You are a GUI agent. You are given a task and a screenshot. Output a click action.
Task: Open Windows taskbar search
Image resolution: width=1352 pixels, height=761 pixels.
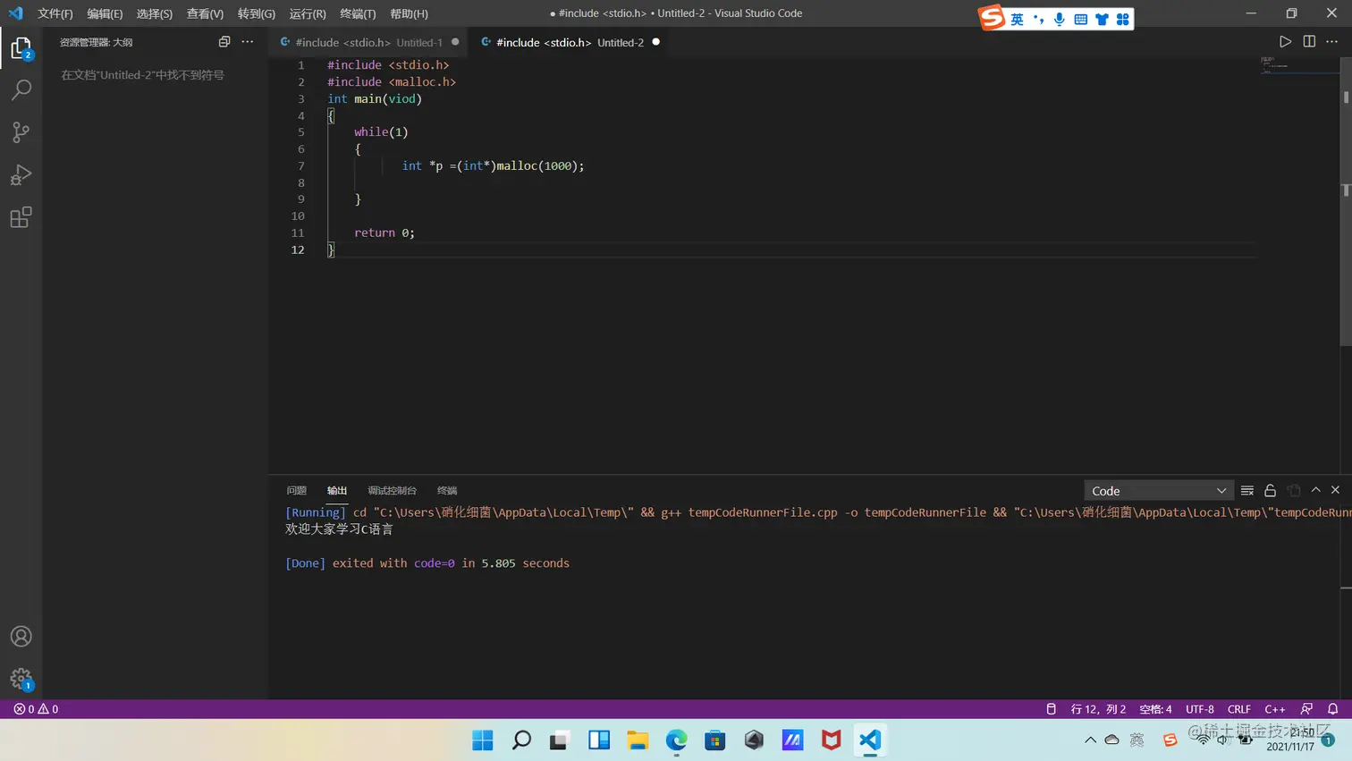pyautogui.click(x=521, y=740)
